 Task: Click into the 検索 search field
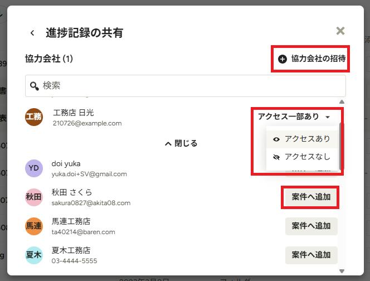coord(186,86)
